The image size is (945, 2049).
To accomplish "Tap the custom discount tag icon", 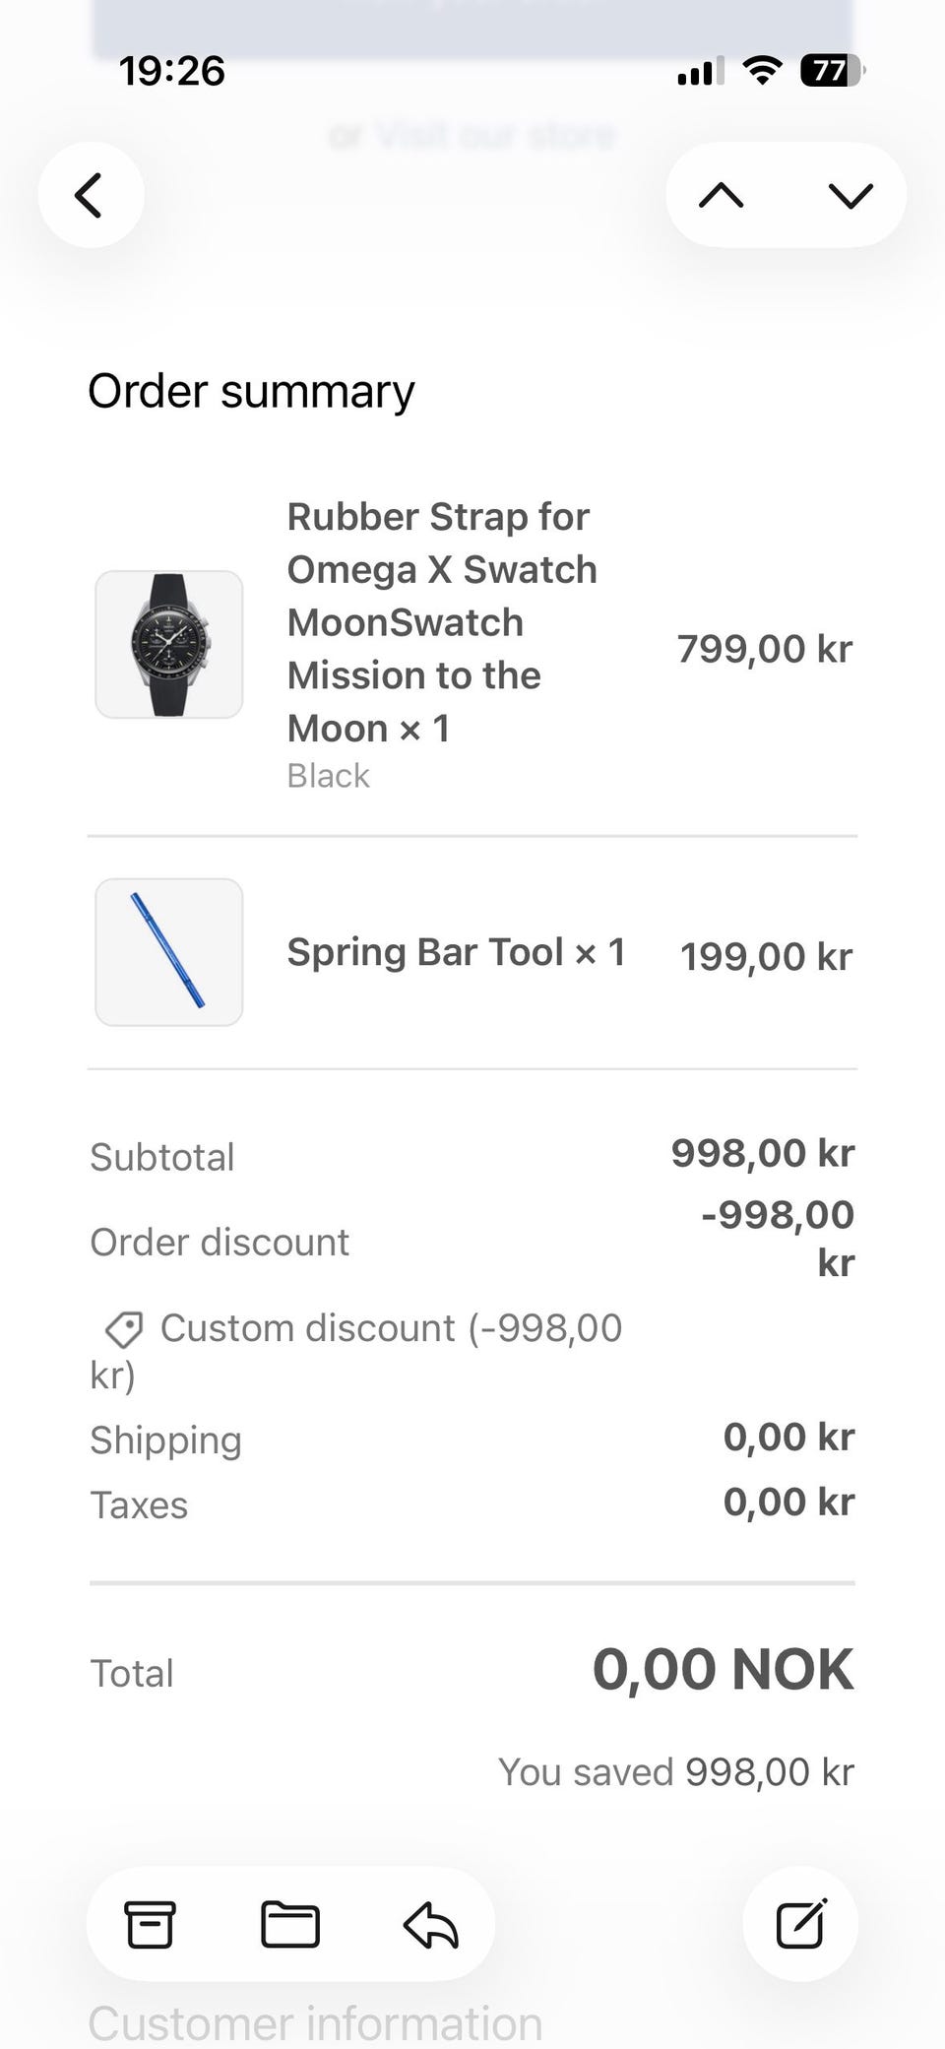I will coord(125,1329).
